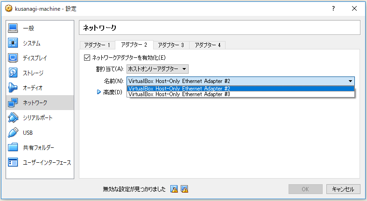Select the アダプター 2 tab
The height and width of the screenshot is (201, 367).
pos(134,45)
